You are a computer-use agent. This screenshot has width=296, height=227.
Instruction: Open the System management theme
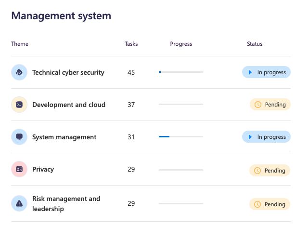tap(64, 137)
